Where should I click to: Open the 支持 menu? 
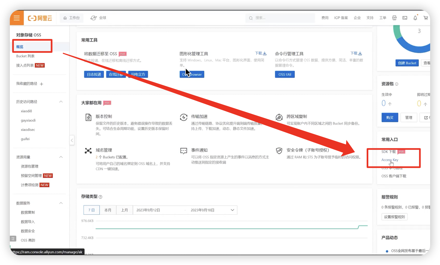click(370, 18)
